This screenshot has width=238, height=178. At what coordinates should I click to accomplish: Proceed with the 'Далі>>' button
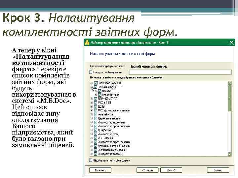(x=171, y=170)
